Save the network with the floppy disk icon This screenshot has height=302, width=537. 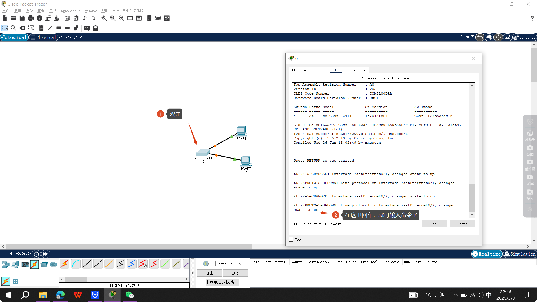pyautogui.click(x=22, y=18)
